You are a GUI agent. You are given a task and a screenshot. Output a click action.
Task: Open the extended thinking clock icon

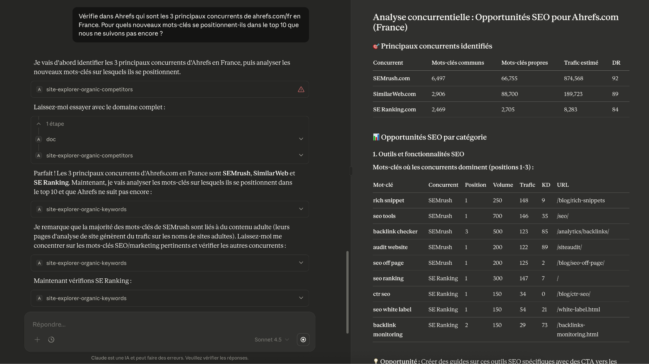51,340
